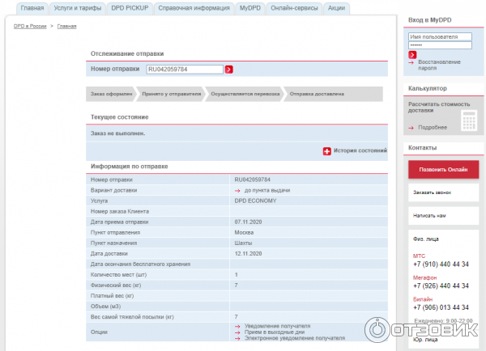Image resolution: width=486 pixels, height=351 pixels.
Task: Expand status history with the red plus icon
Action: pyautogui.click(x=326, y=151)
